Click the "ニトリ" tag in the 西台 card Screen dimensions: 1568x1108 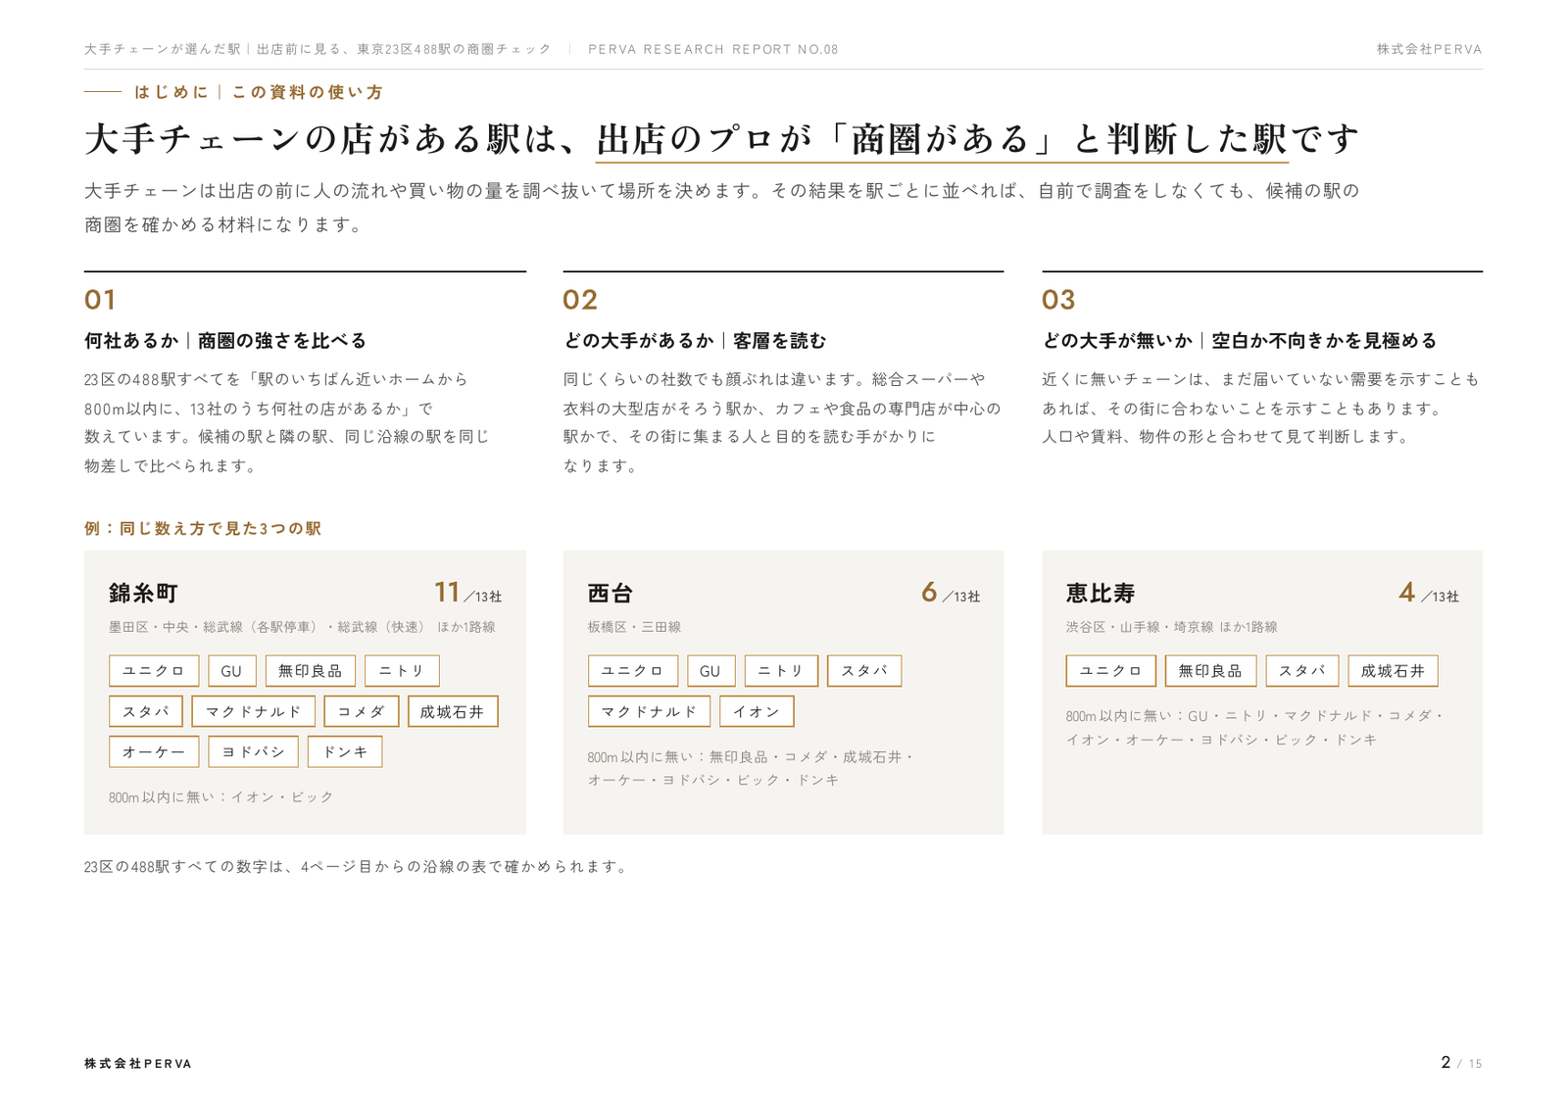click(781, 671)
